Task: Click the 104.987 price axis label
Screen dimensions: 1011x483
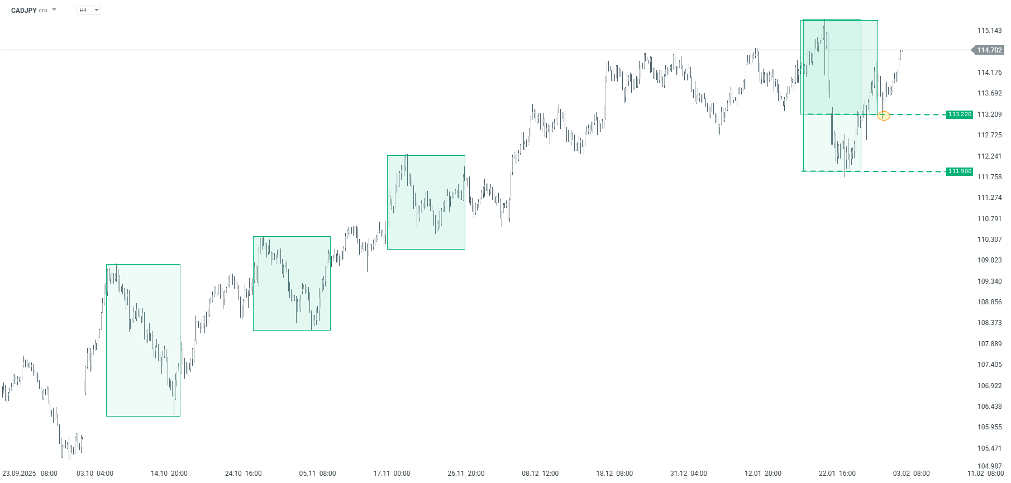Action: click(x=989, y=466)
